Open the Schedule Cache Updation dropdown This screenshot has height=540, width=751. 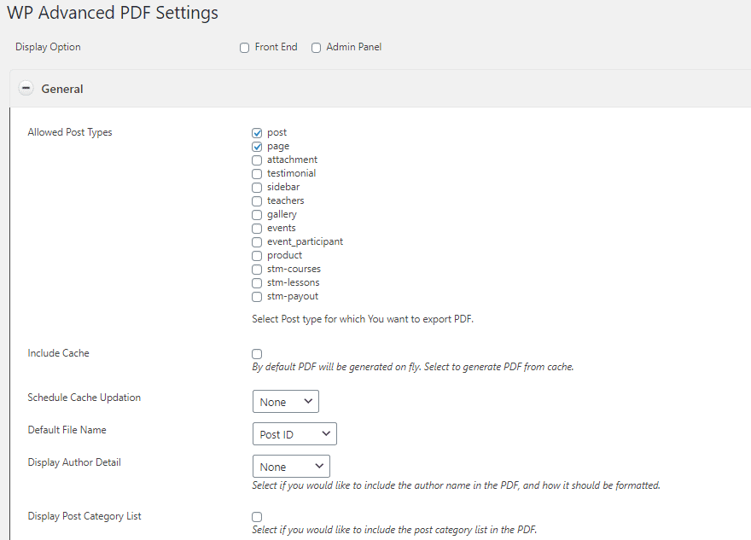point(285,401)
